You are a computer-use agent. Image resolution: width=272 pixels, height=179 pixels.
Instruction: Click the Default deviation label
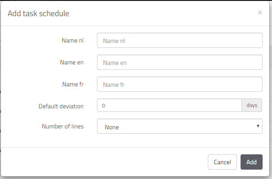click(x=61, y=106)
